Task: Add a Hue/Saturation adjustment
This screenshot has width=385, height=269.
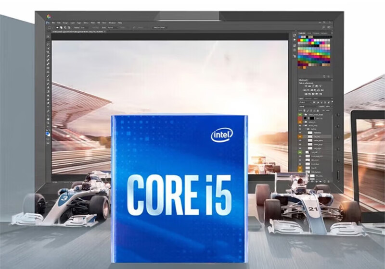Action: pyautogui.click(x=304, y=90)
